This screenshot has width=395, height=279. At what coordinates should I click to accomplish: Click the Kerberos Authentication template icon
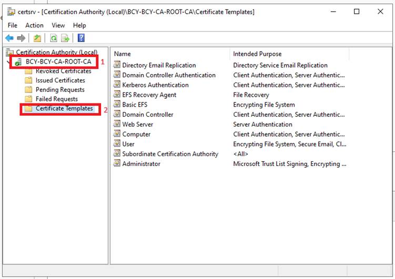[117, 84]
